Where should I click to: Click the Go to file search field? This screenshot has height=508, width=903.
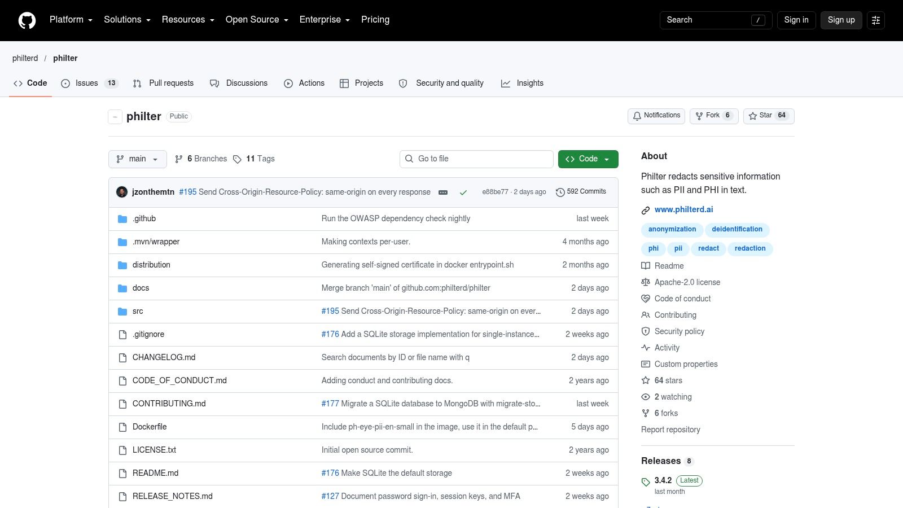coord(476,159)
